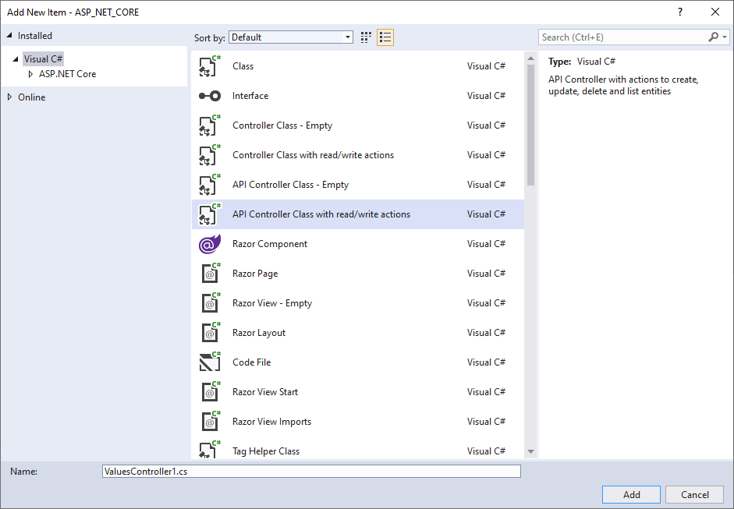Screen dimensions: 734x509
Task: Click the Tag Helper Class icon
Action: pyautogui.click(x=209, y=450)
